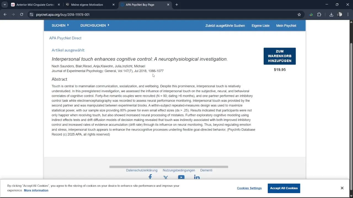The image size is (353, 198).
Task: Click the media control icon left of Extensions
Action: click(x=311, y=15)
